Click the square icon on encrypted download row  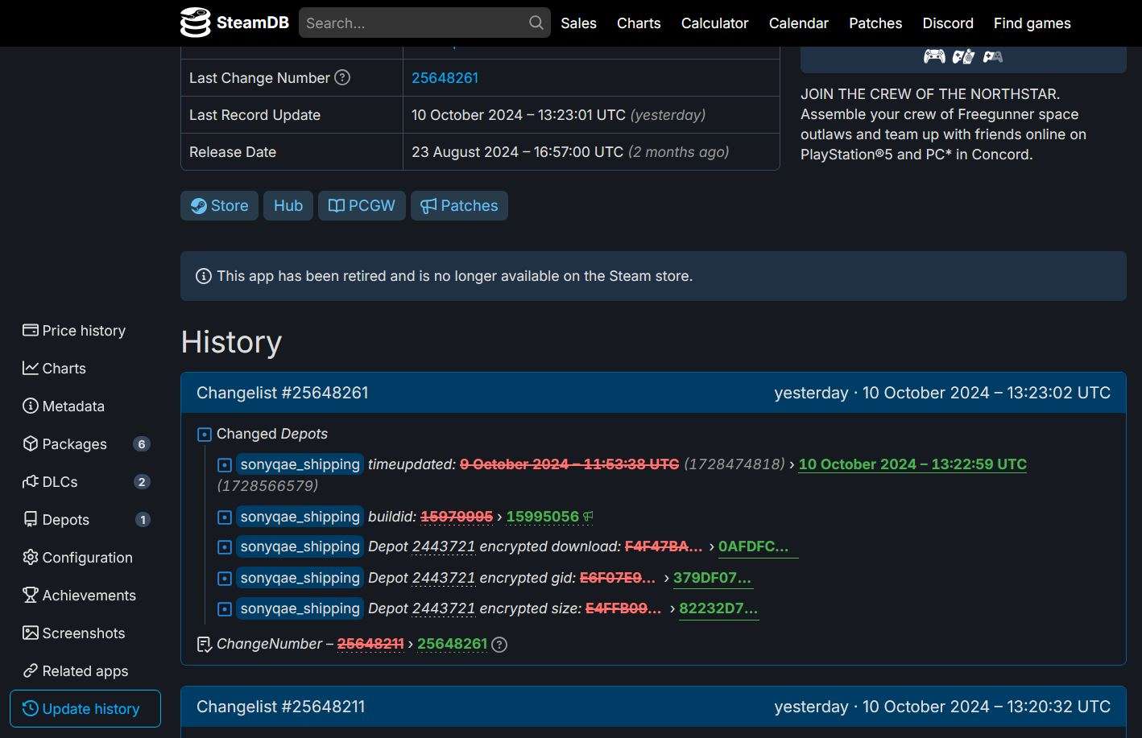coord(225,547)
